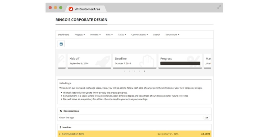The width and height of the screenshot is (269, 137).
Task: Click the Ringo's Corporate Design heading
Action: [x=81, y=20]
